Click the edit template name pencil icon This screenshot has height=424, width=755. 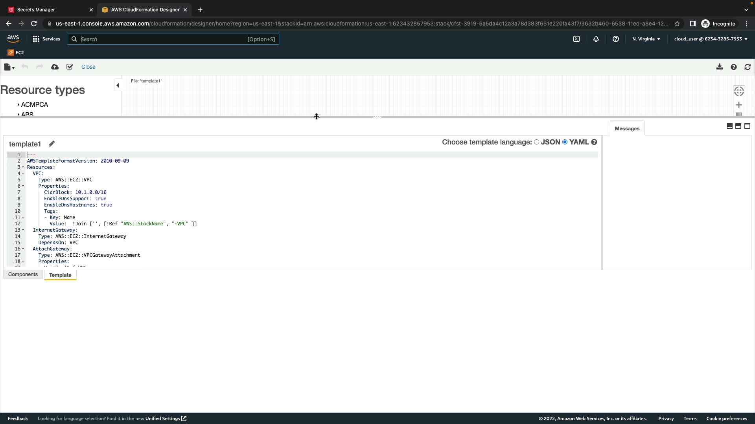(52, 144)
